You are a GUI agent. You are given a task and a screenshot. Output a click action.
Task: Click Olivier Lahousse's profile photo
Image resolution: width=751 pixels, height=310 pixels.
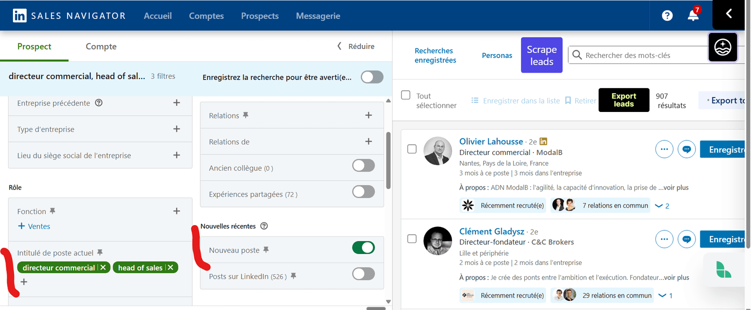[x=438, y=151]
